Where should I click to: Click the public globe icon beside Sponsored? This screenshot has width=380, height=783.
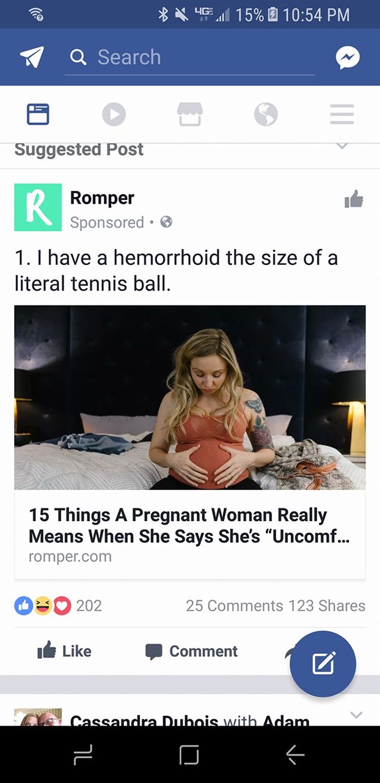tap(166, 222)
